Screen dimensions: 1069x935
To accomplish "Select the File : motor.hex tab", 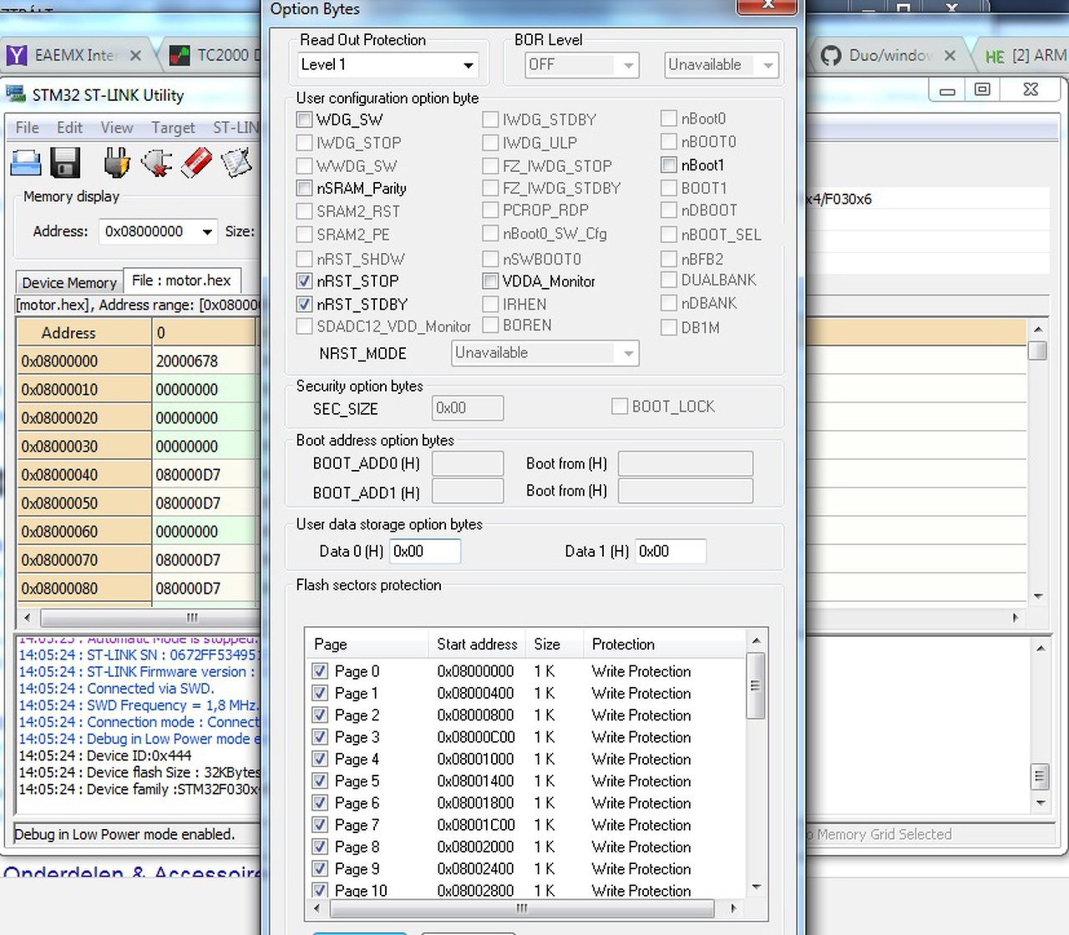I will pos(182,280).
